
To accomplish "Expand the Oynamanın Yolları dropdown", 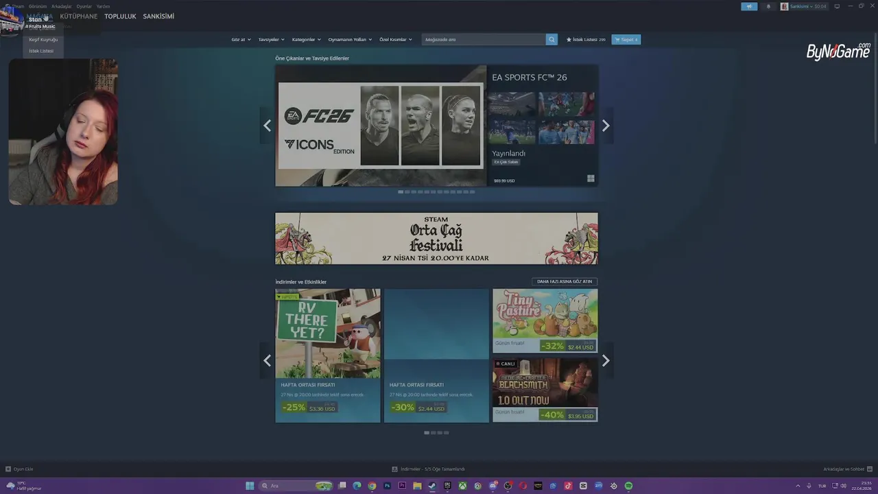I will tap(350, 40).
